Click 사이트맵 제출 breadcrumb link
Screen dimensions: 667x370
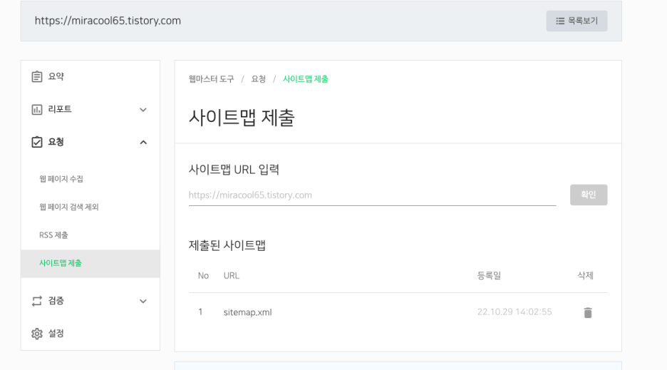point(306,79)
